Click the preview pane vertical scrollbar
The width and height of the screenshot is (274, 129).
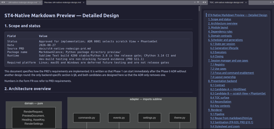tap(199, 8)
